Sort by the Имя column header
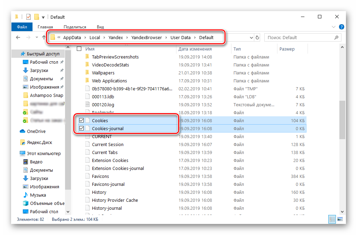The width and height of the screenshot is (357, 235). pyautogui.click(x=90, y=49)
